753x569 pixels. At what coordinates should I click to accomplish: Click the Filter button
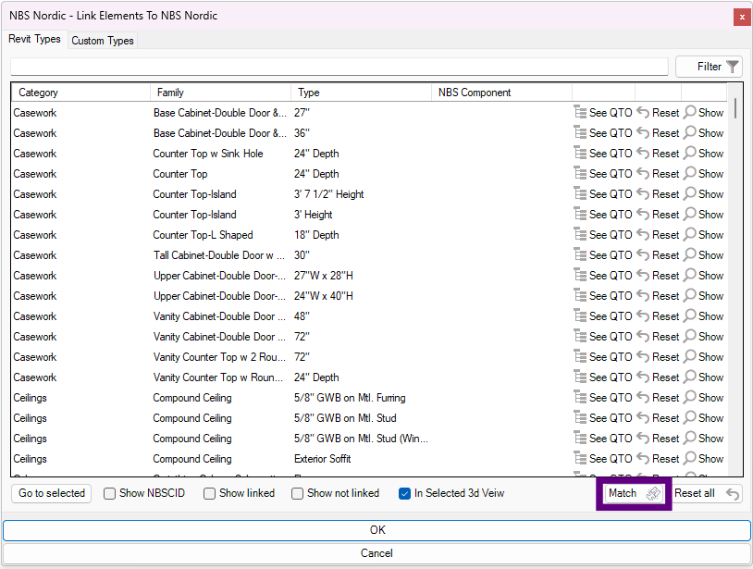pyautogui.click(x=709, y=67)
